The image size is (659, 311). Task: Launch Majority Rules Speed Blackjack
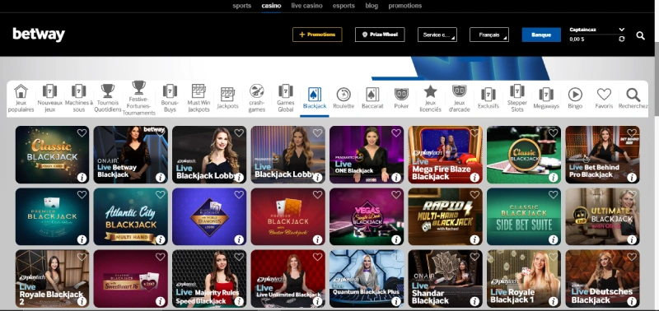[209, 279]
